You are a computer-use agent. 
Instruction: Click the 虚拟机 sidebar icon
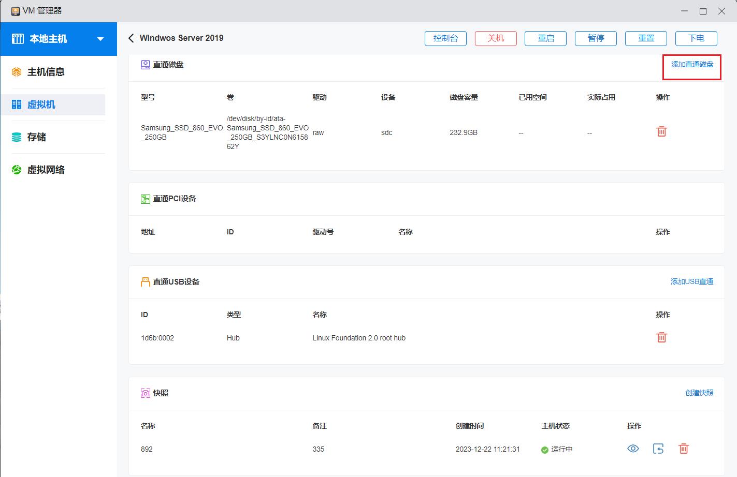click(x=17, y=105)
